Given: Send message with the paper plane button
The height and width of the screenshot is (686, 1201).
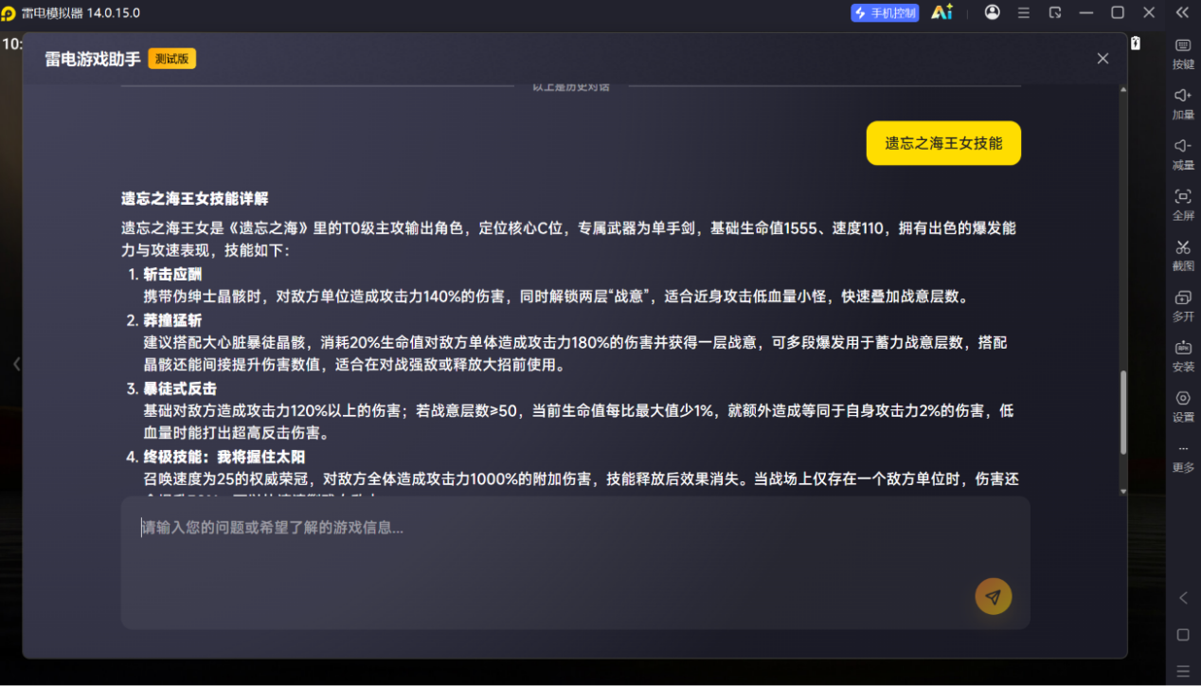Looking at the screenshot, I should (x=994, y=597).
